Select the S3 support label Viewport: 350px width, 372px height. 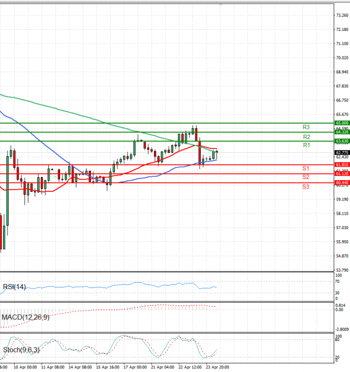[x=306, y=187]
